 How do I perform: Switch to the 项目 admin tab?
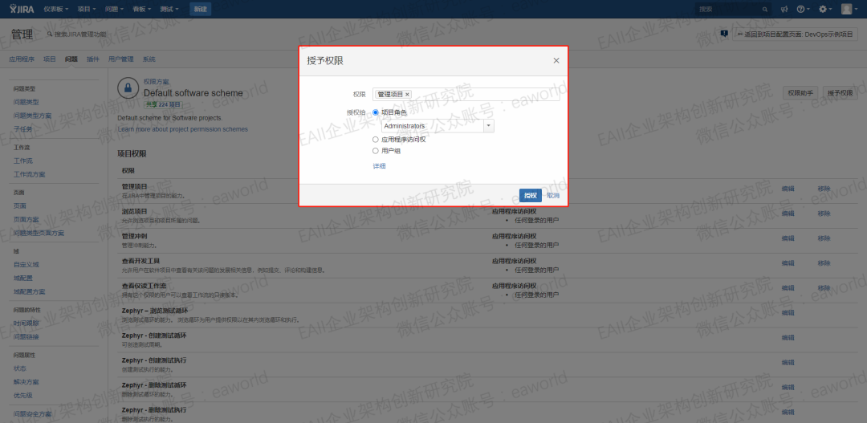click(50, 59)
